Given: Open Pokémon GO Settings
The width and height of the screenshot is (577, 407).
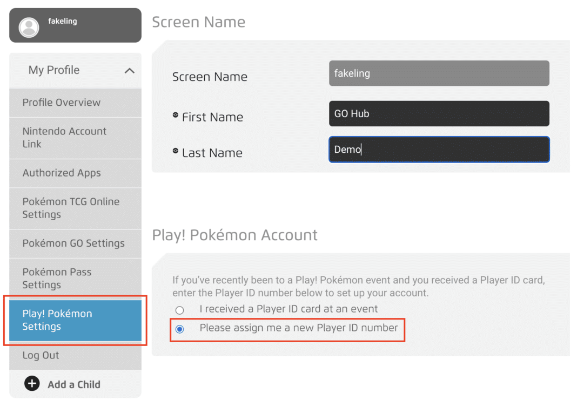Looking at the screenshot, I should [x=75, y=243].
